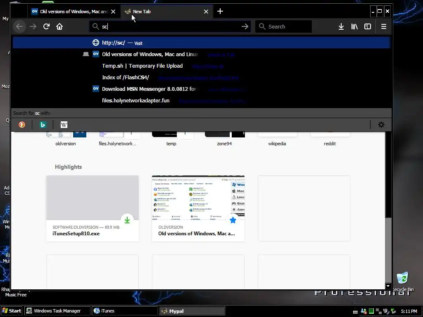The width and height of the screenshot is (423, 317).
Task: Open a new tab with plus button
Action: pos(220,11)
